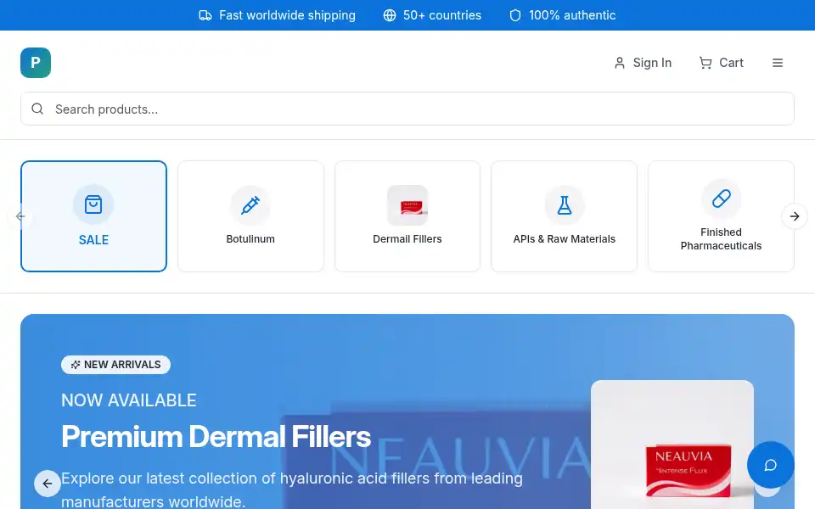Click 'Fast worldwide shipping' text
Viewport: 815px width, 509px height.
[288, 15]
